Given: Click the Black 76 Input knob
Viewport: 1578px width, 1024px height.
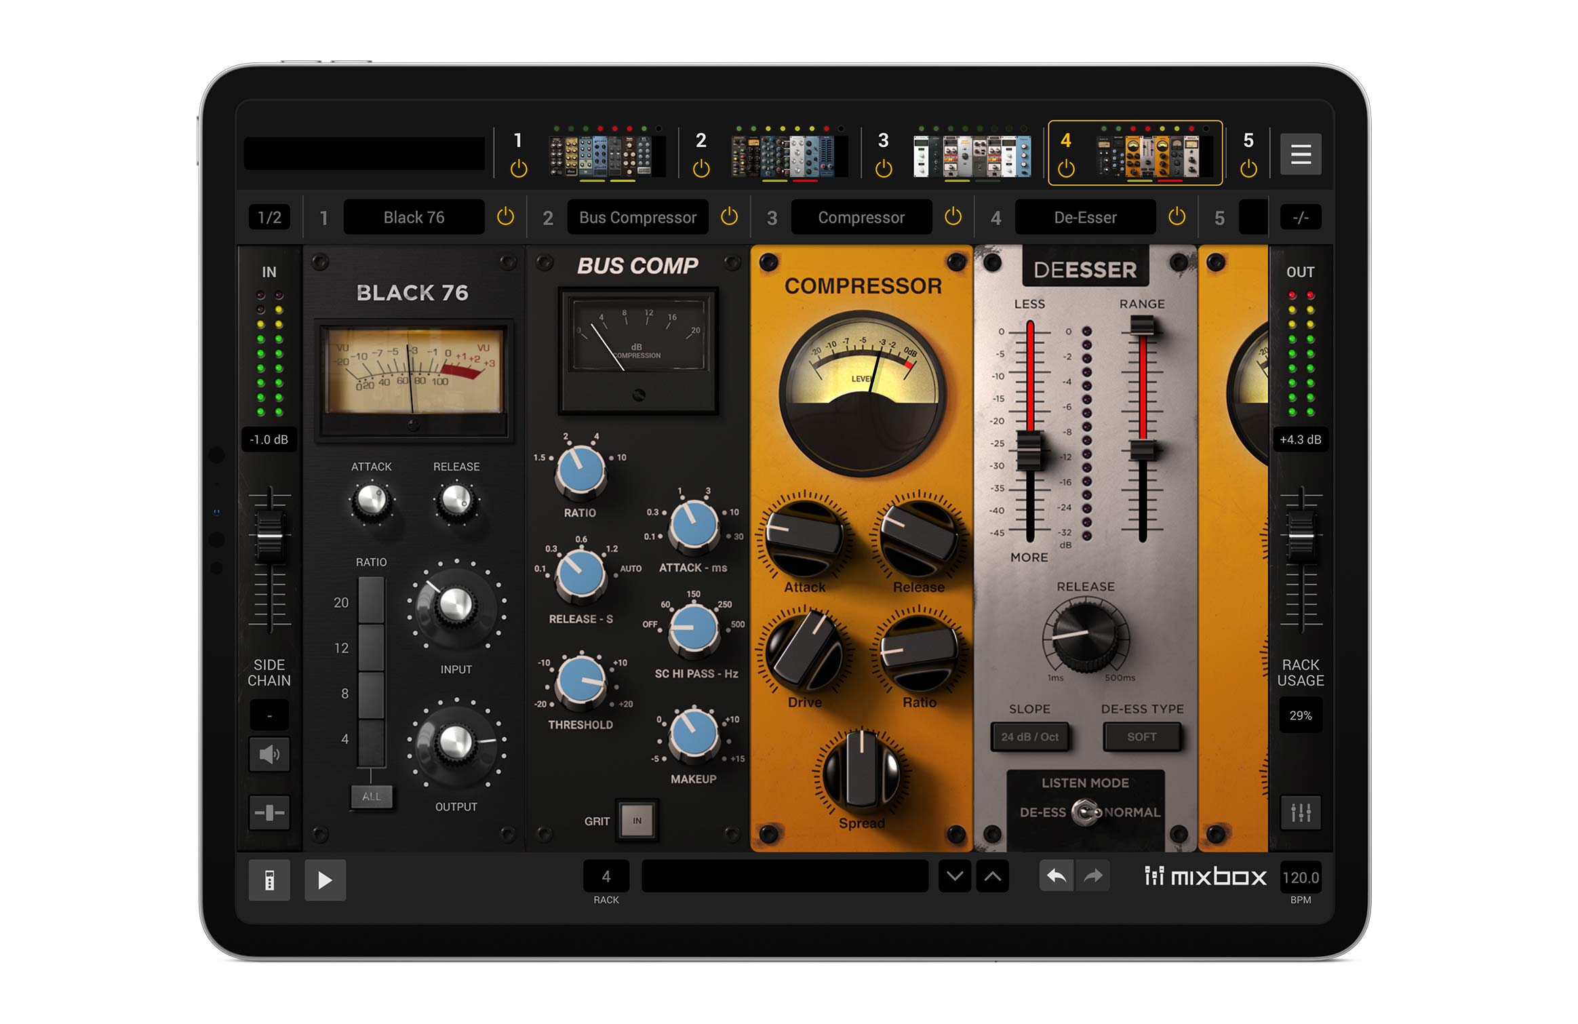Looking at the screenshot, I should (456, 606).
